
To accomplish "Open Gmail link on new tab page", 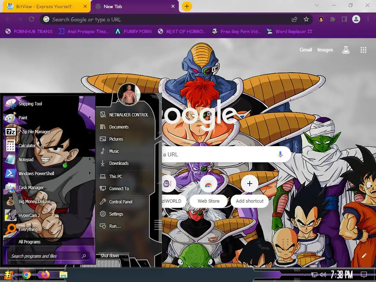I will [305, 50].
